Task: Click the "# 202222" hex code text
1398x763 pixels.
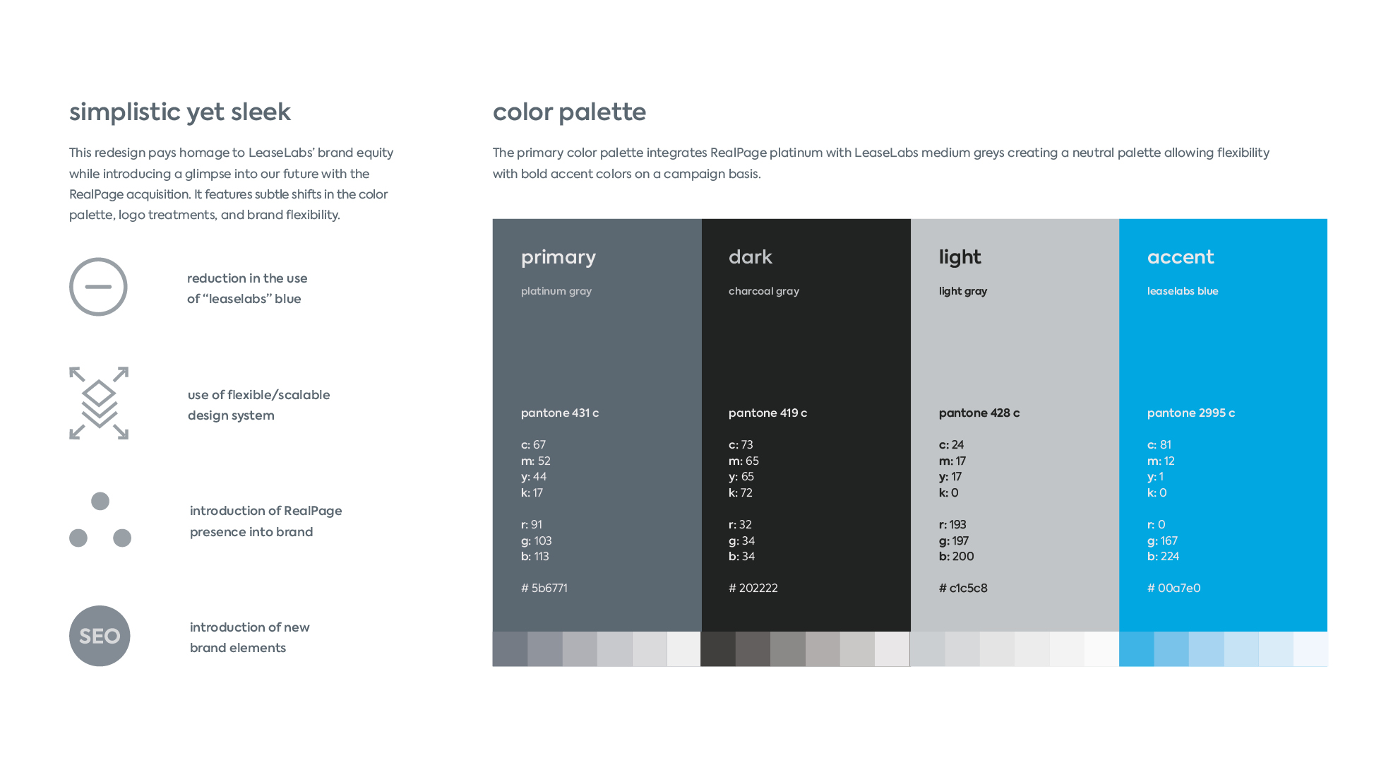Action: point(753,588)
